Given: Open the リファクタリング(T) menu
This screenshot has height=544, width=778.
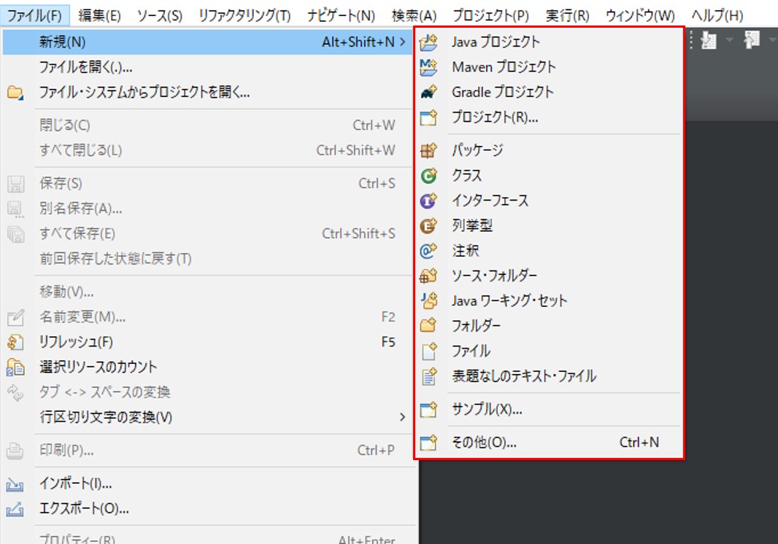Looking at the screenshot, I should tap(244, 16).
